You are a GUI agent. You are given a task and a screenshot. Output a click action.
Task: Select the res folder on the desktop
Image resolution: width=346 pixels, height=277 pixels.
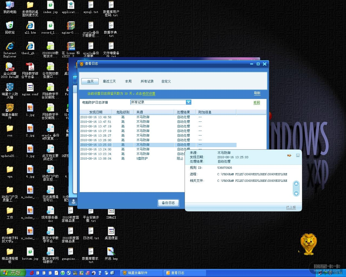pyautogui.click(x=10, y=130)
